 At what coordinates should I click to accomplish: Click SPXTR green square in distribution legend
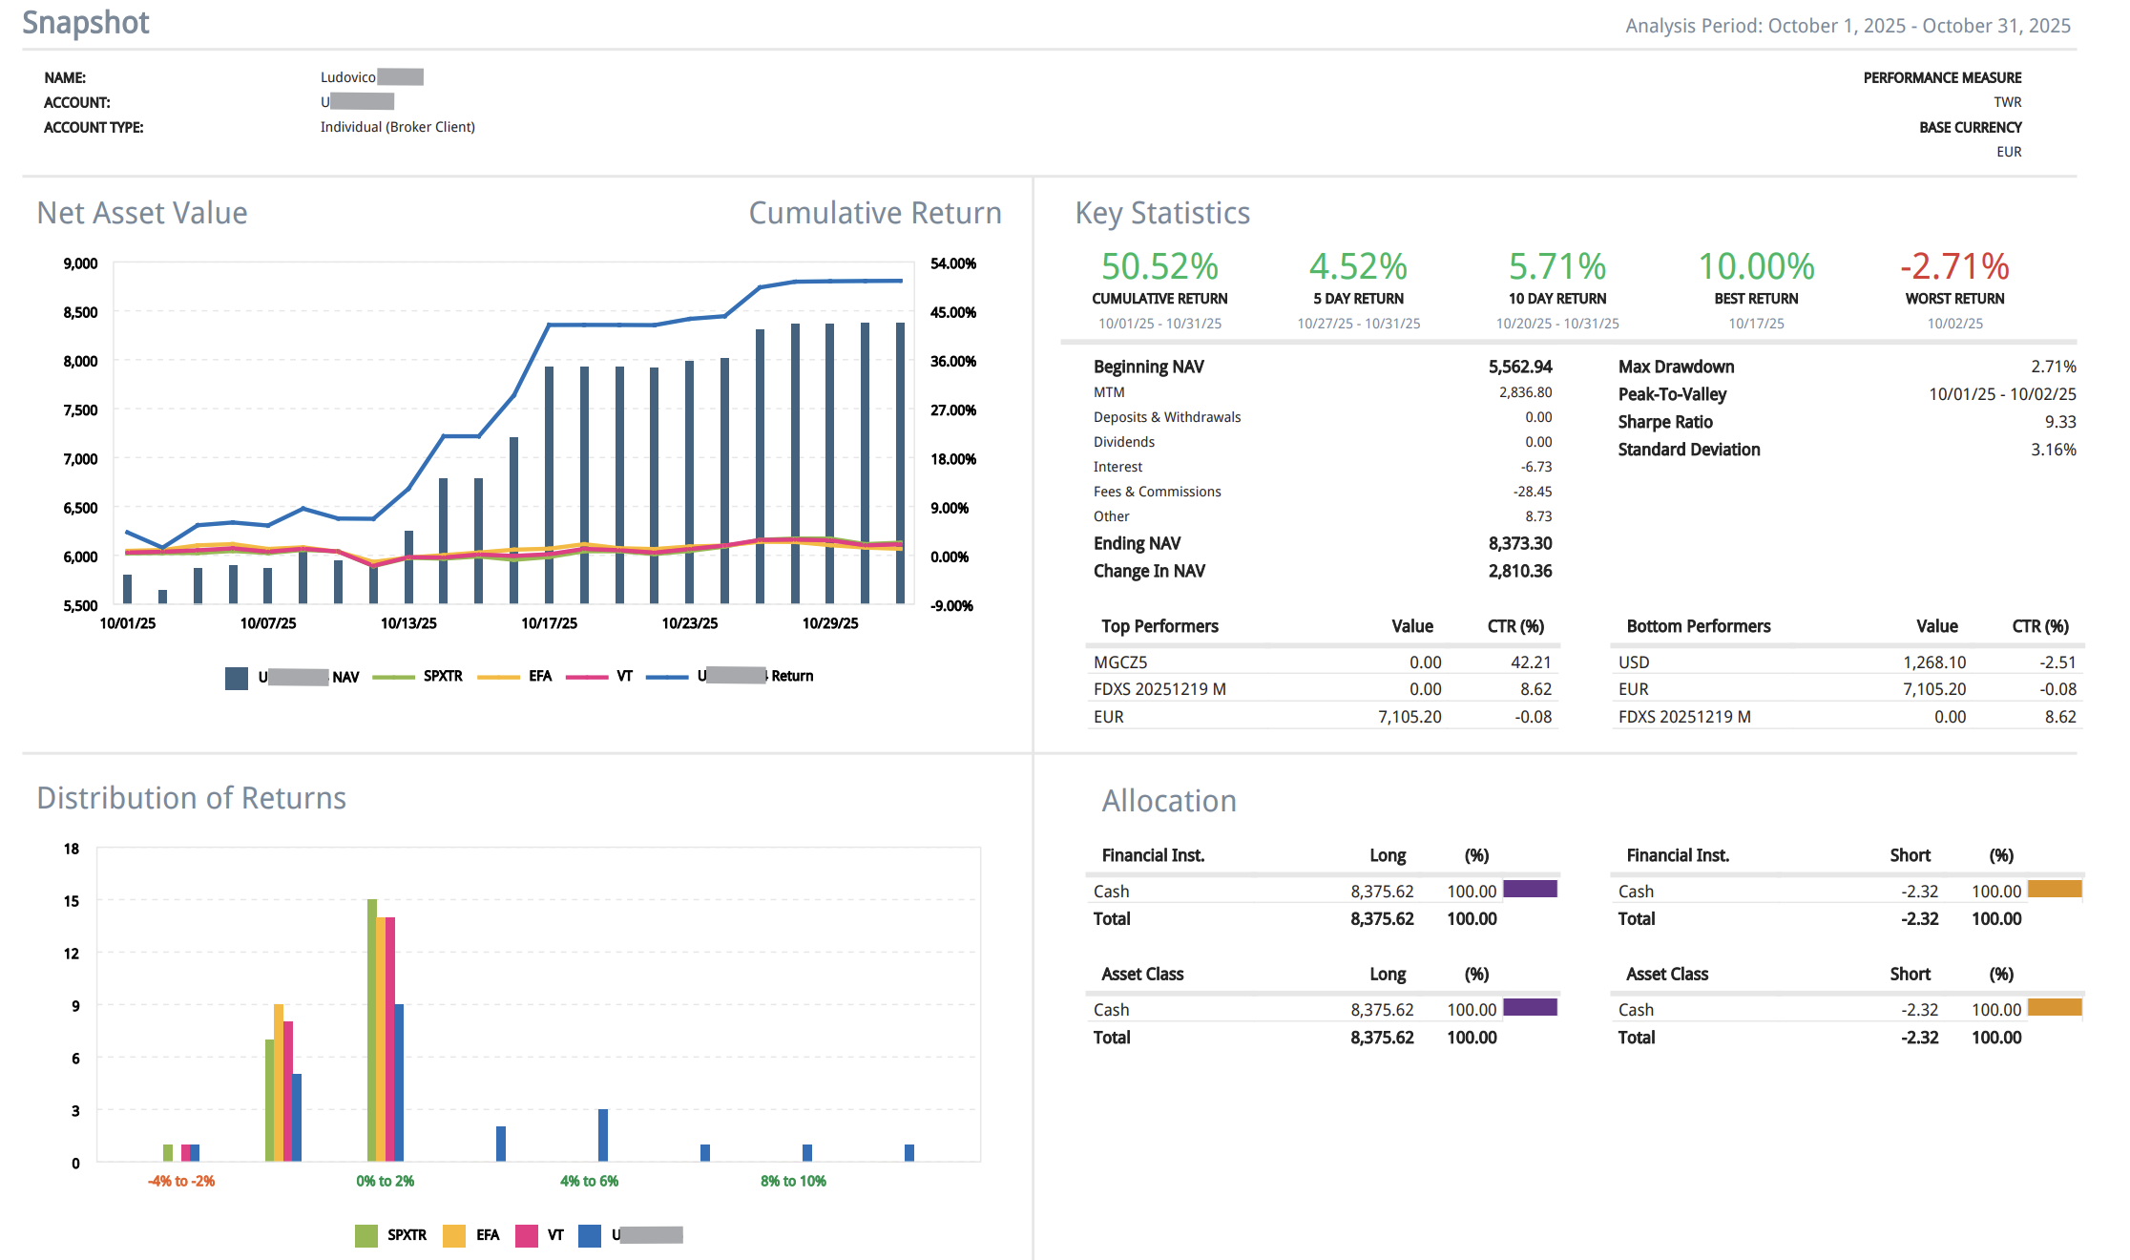click(x=366, y=1235)
